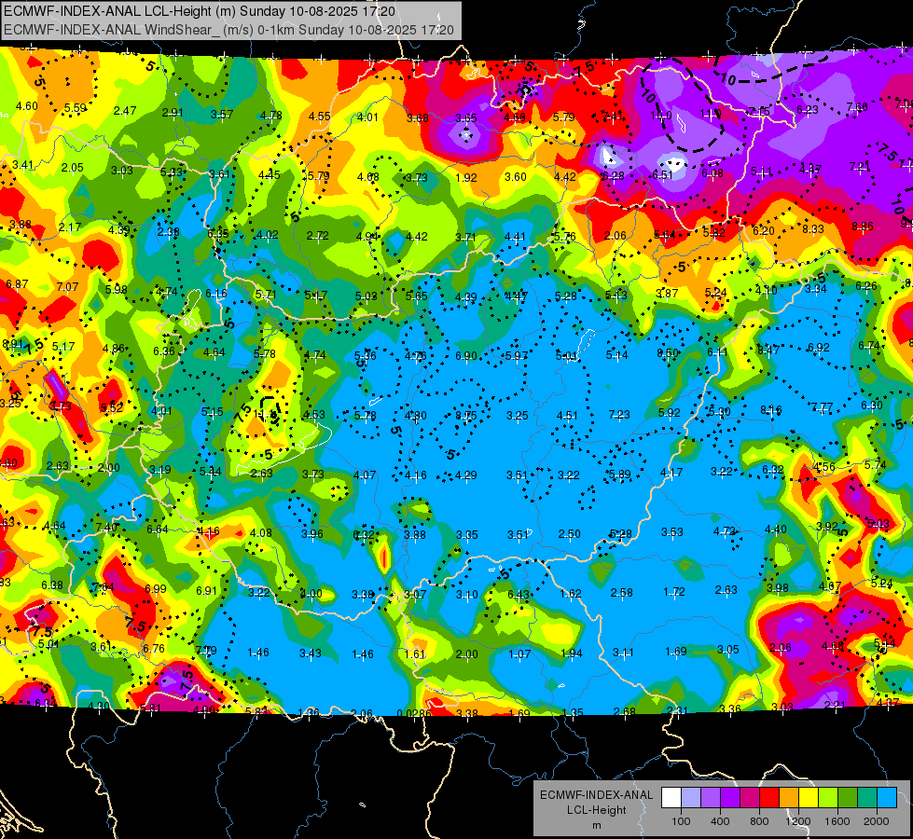
Task: Click the magenta legend swatch
Action: 750,798
